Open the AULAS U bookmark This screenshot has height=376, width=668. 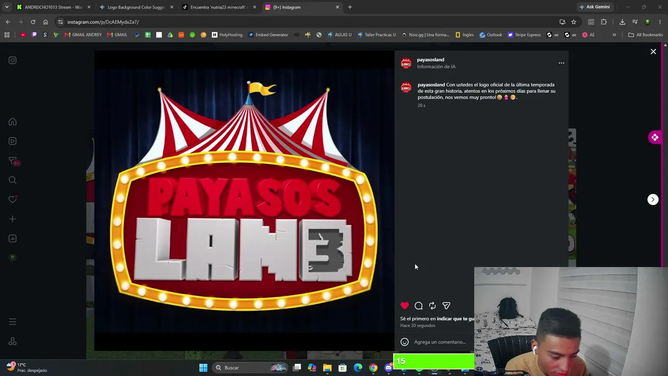tap(339, 35)
